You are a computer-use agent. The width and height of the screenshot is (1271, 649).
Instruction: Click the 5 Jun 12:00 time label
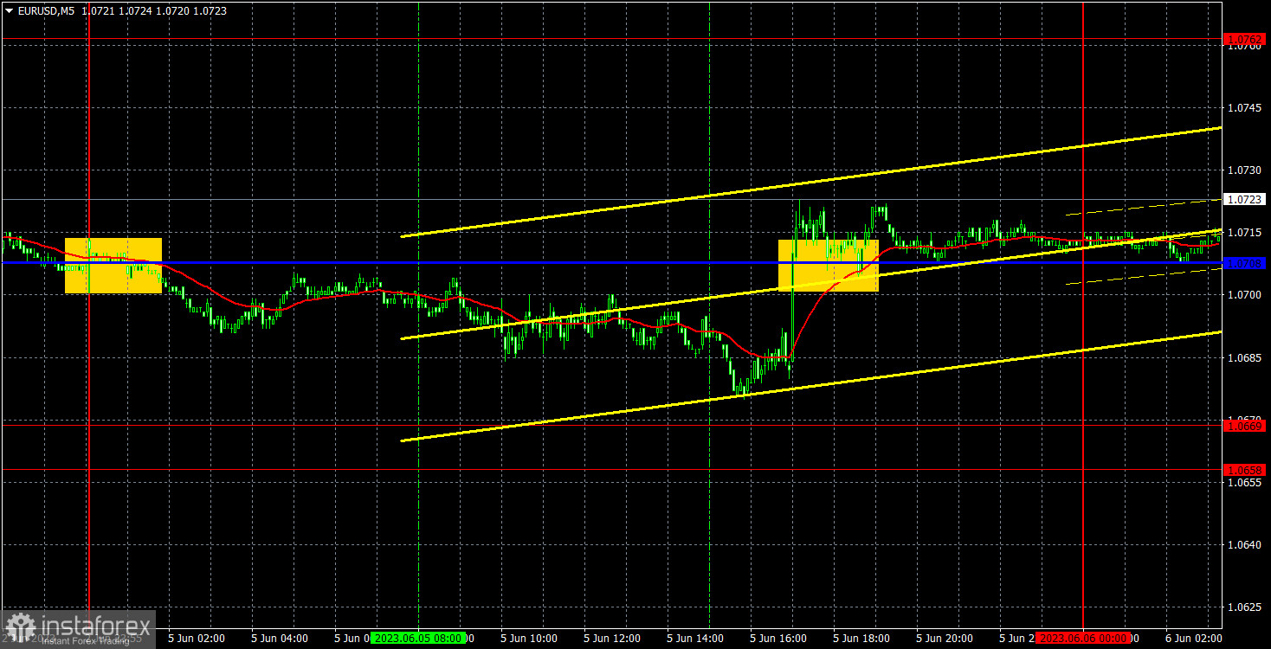click(x=611, y=638)
